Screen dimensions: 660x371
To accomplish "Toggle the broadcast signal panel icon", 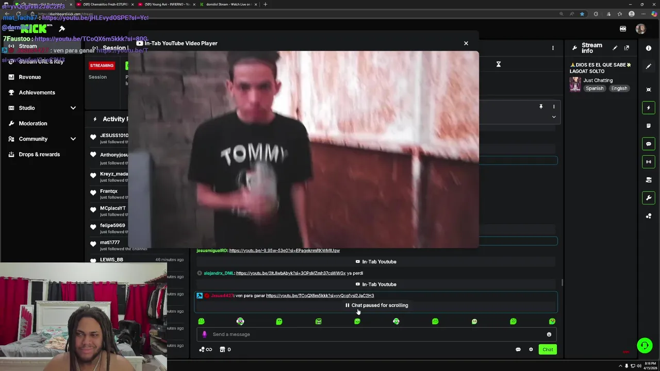I will pos(649,162).
